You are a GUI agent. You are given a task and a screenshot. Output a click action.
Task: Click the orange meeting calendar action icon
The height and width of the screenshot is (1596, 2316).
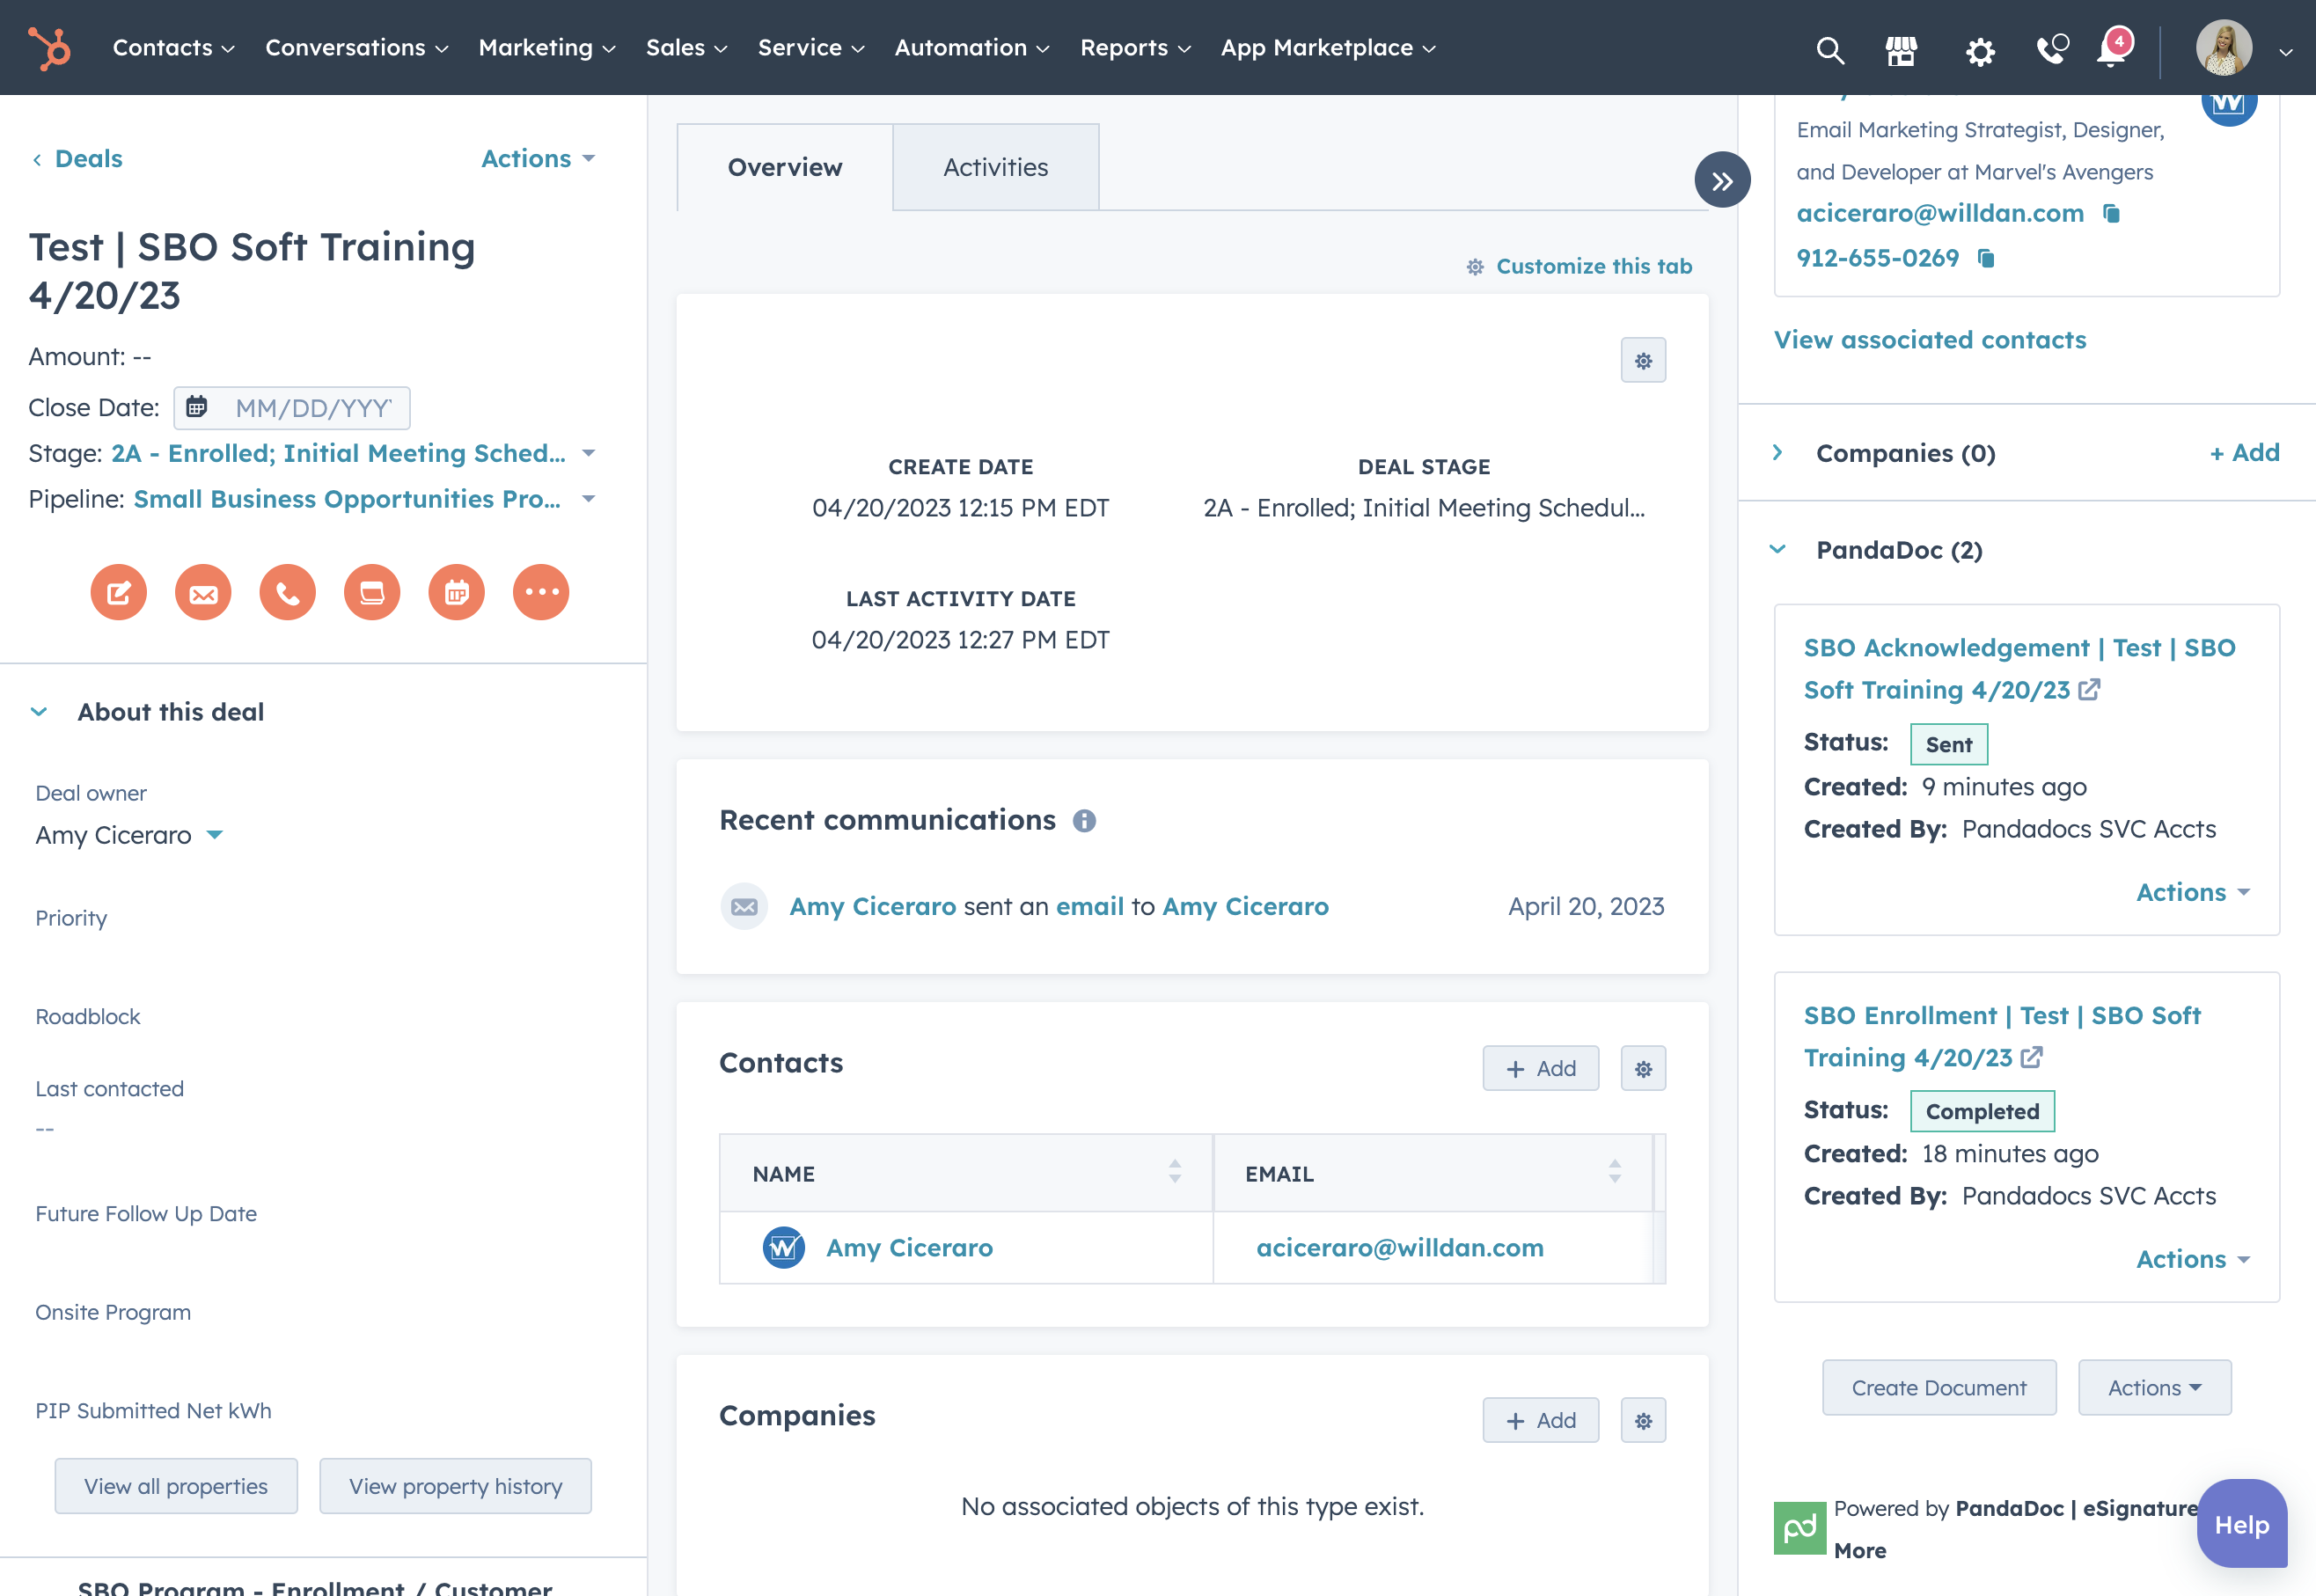[457, 593]
